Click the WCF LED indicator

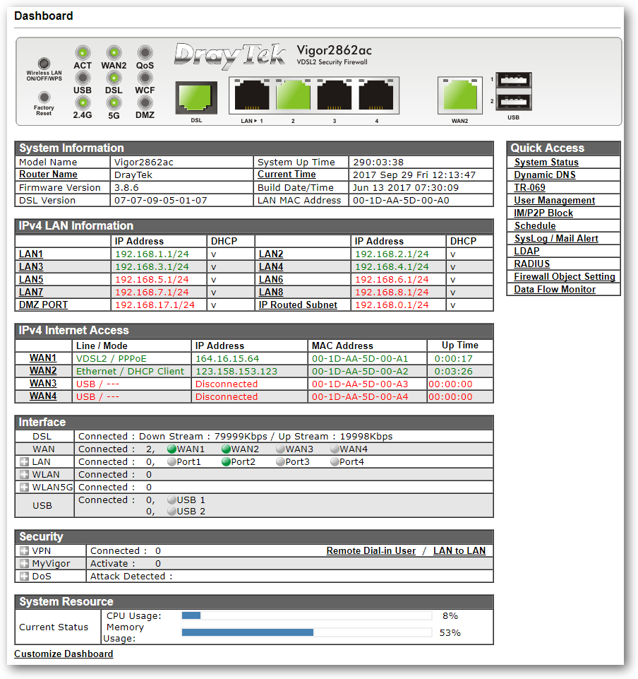coord(145,78)
